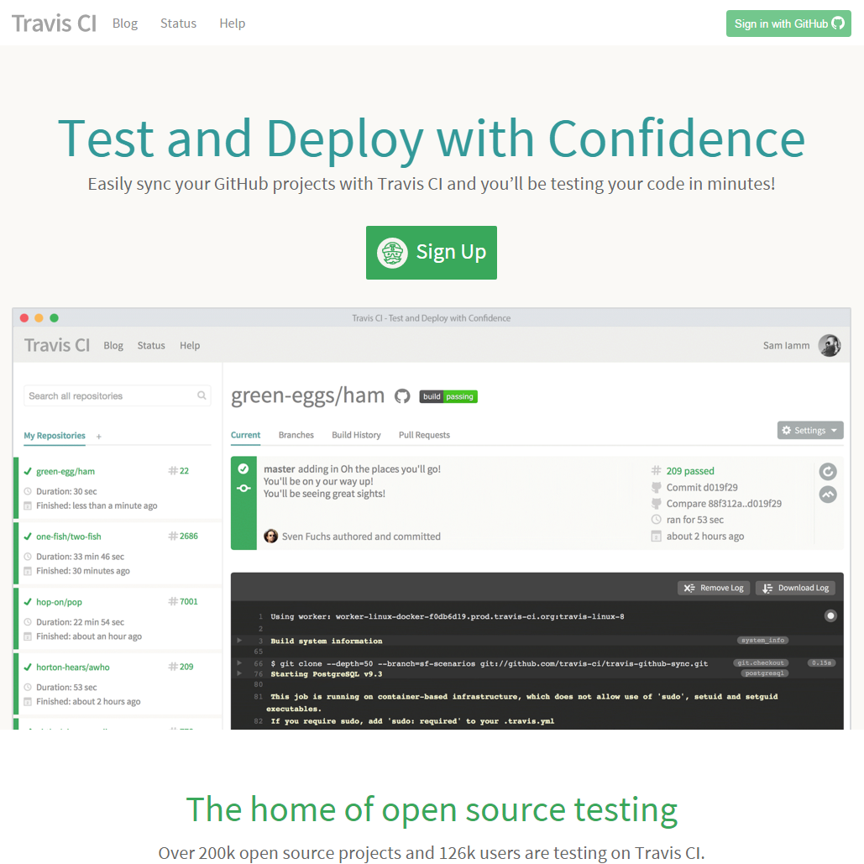The image size is (864, 864).
Task: Open the Build History tab
Action: pyautogui.click(x=356, y=435)
